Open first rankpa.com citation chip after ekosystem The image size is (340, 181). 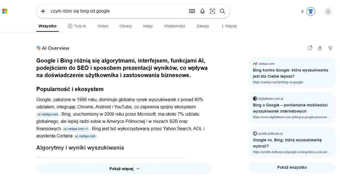47,114
